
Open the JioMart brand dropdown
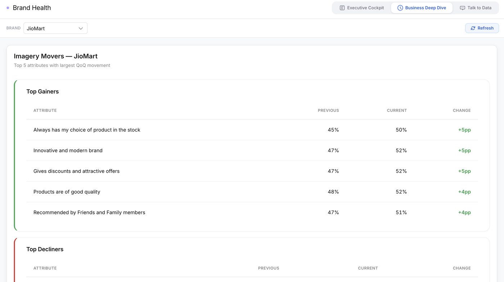[x=55, y=28]
